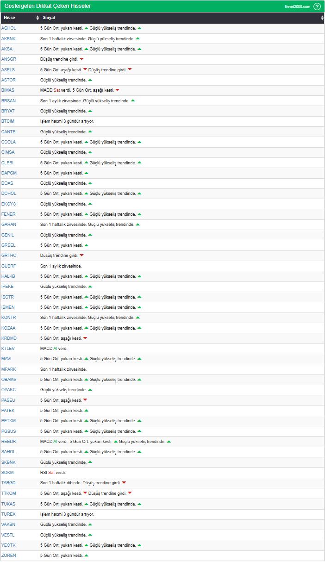Click the sort arrows beside Hisse

tap(37, 18)
